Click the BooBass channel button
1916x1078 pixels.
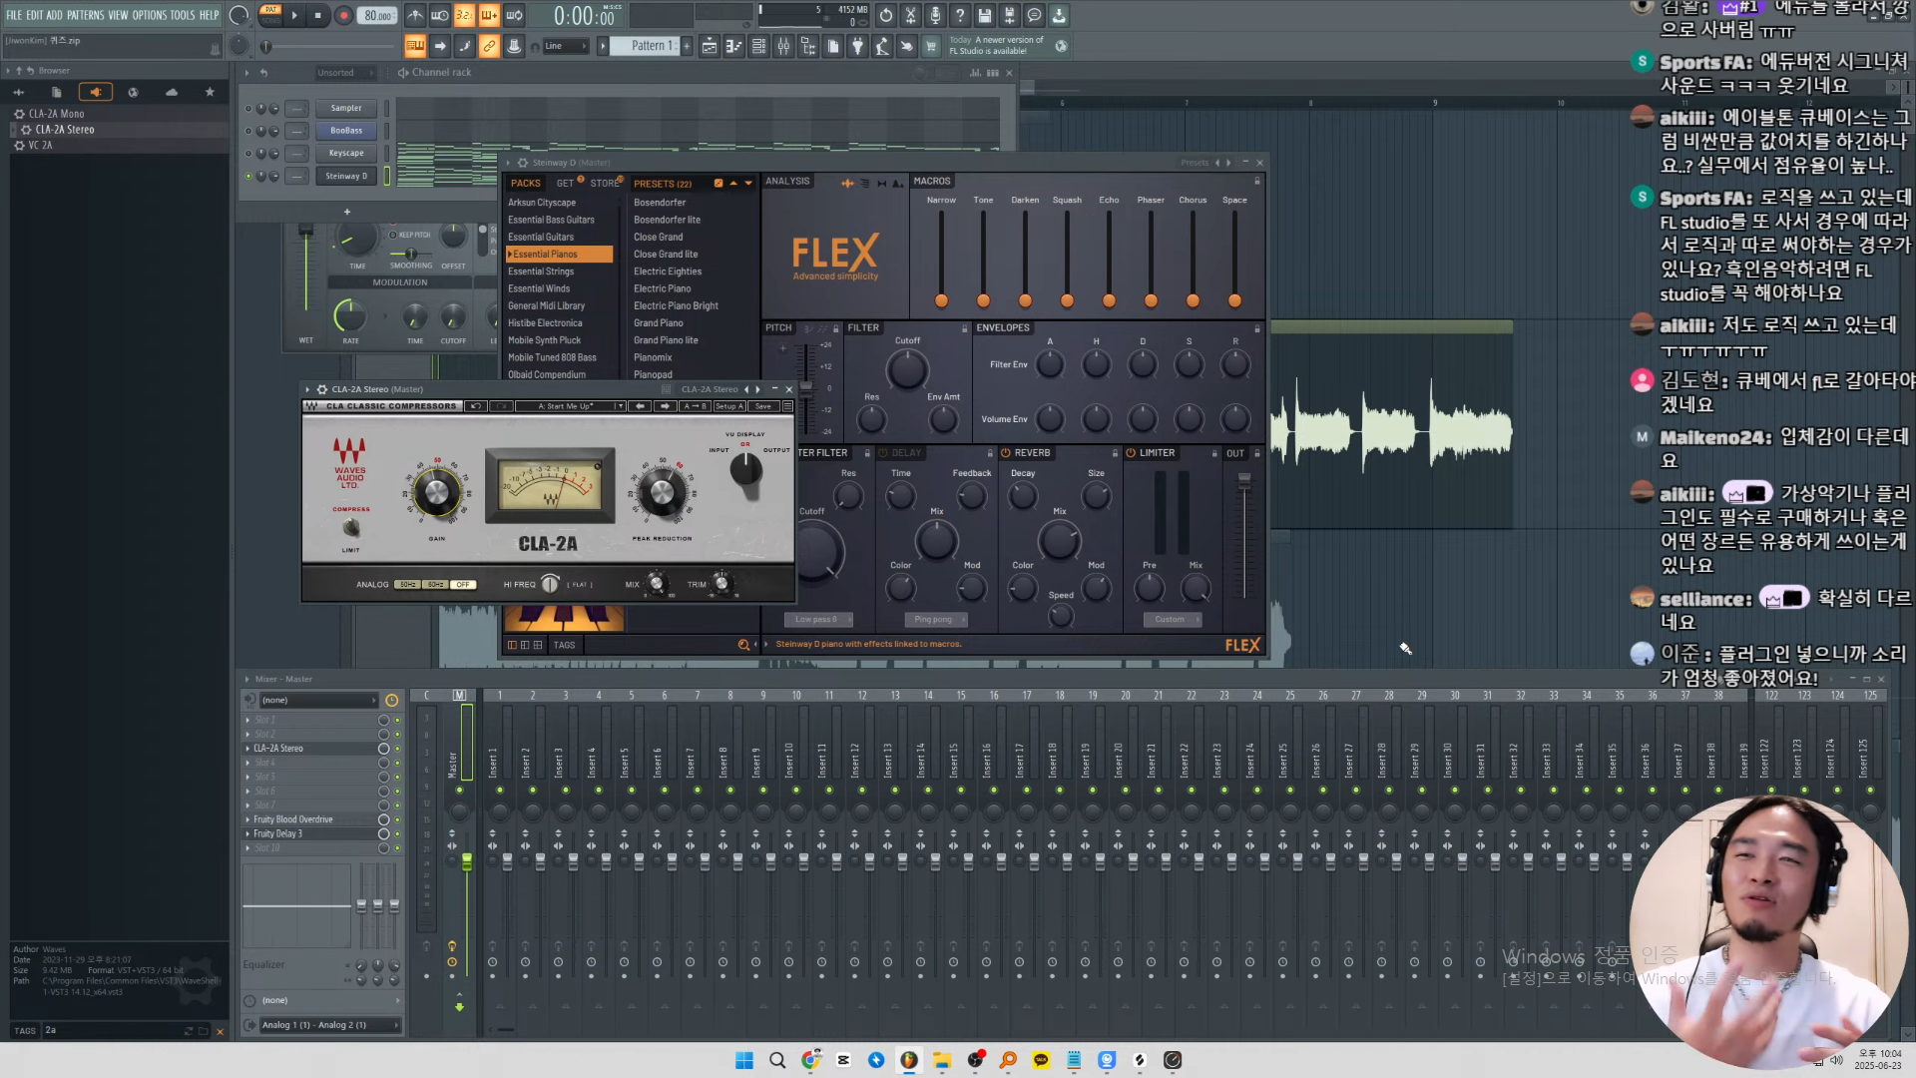(x=346, y=131)
